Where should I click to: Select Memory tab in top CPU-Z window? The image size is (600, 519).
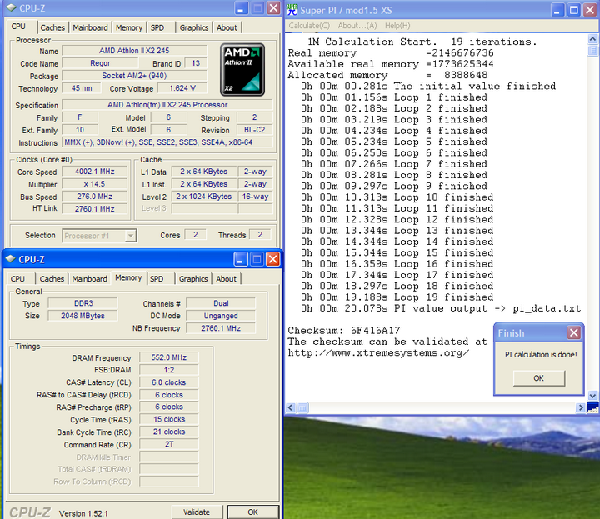129,27
